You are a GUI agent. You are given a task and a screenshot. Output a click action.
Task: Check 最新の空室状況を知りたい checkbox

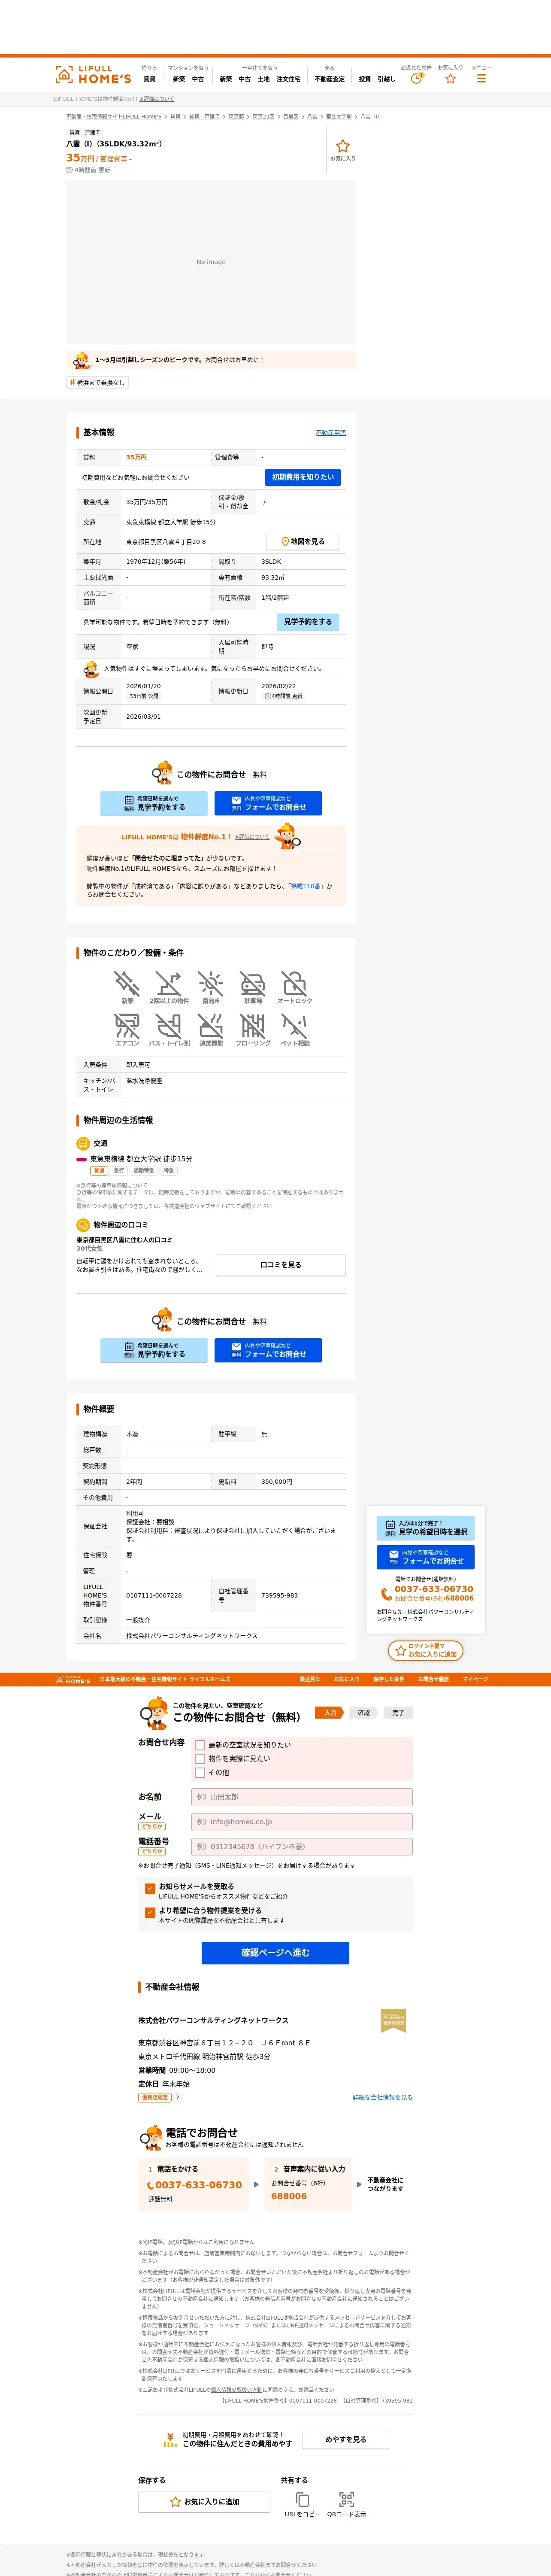click(x=200, y=1745)
